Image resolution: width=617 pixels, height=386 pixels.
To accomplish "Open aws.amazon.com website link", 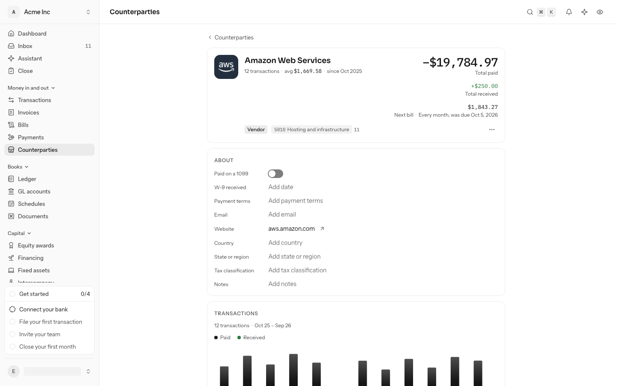I will [x=291, y=229].
